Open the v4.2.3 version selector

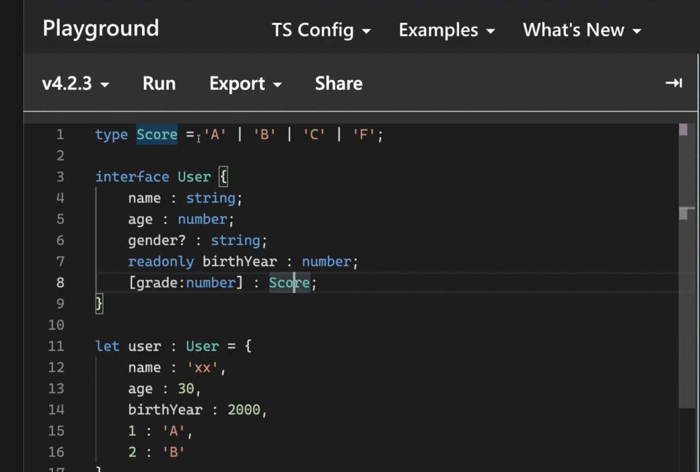(x=75, y=84)
